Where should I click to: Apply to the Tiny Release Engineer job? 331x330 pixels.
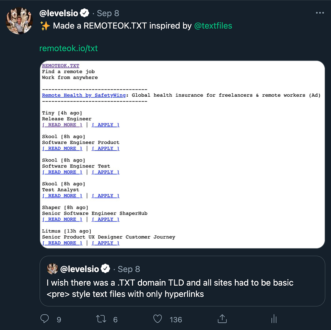point(106,125)
